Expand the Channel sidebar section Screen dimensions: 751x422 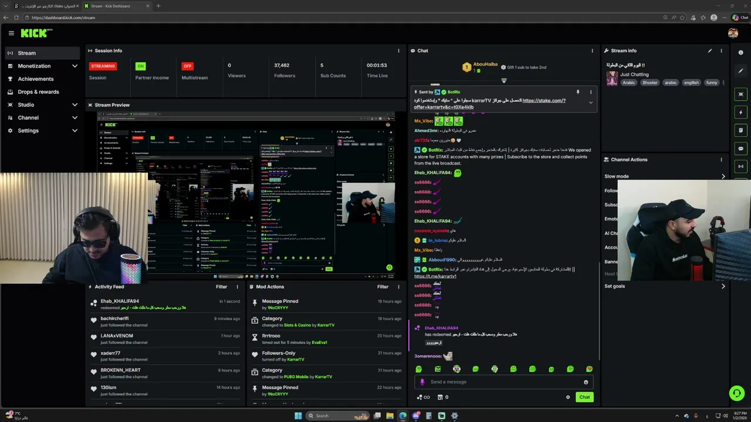[x=75, y=118]
